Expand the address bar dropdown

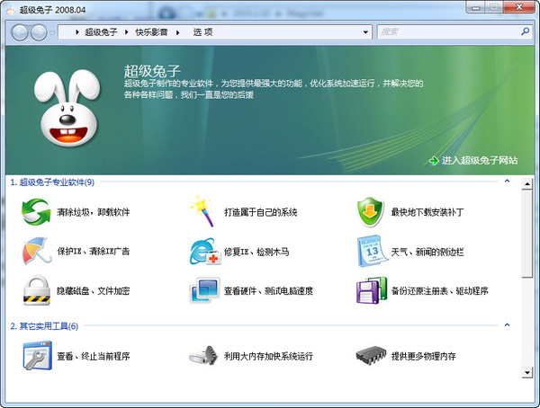click(365, 32)
